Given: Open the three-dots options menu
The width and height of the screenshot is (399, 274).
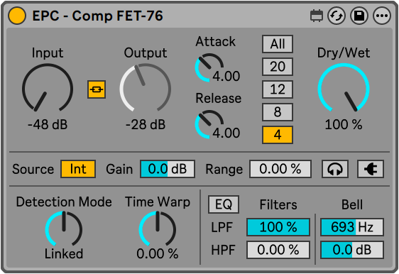Looking at the screenshot, I should pyautogui.click(x=382, y=16).
